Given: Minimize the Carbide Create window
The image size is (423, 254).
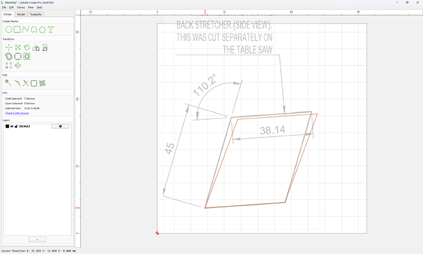Looking at the screenshot, I should coord(397,2).
